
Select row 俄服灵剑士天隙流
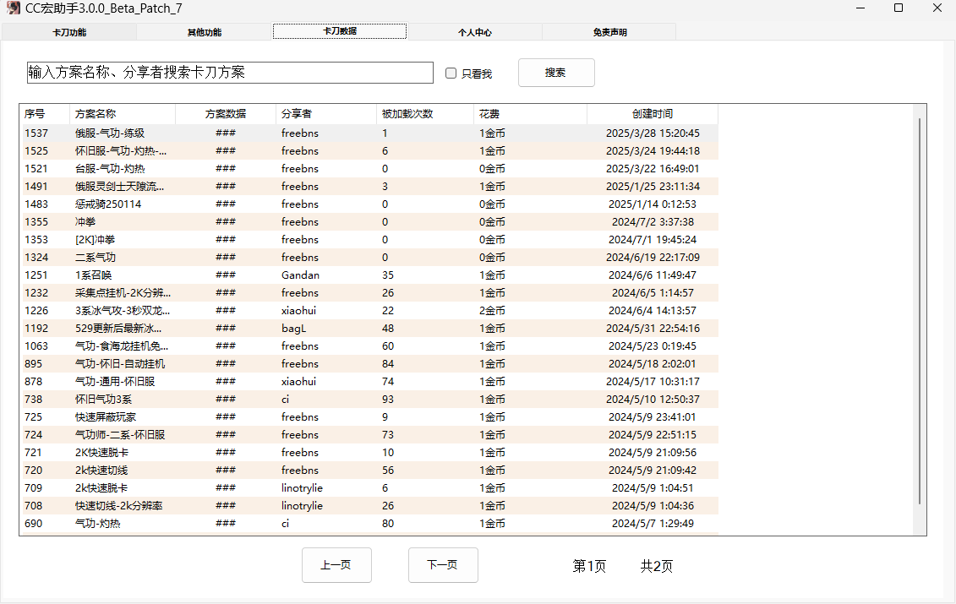(x=370, y=186)
